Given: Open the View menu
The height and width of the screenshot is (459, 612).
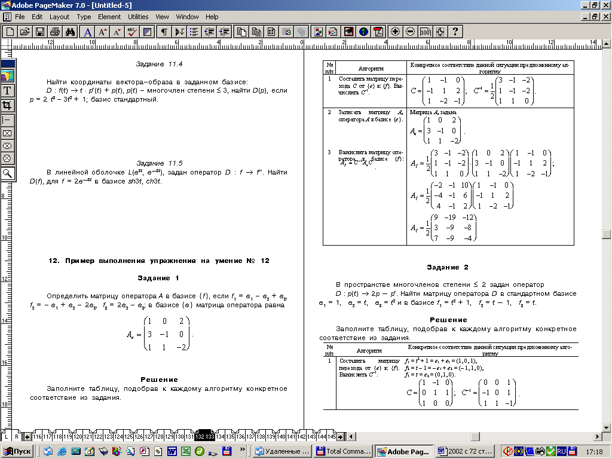Looking at the screenshot, I should coord(162,17).
